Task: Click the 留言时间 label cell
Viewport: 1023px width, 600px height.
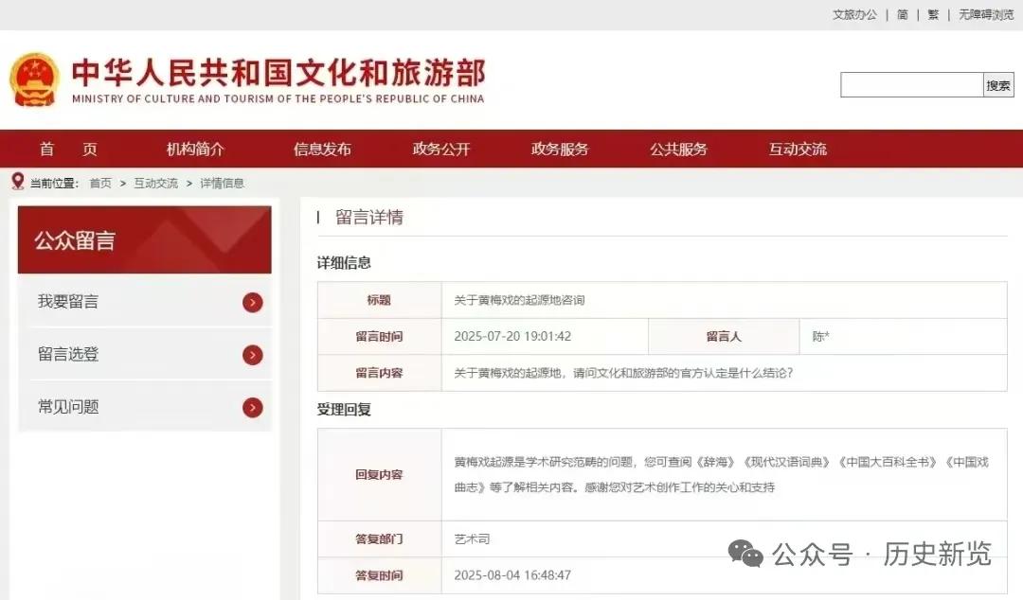Action: [379, 337]
